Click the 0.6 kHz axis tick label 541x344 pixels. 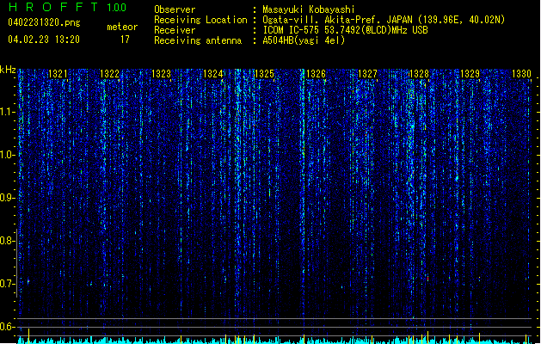pos(7,327)
